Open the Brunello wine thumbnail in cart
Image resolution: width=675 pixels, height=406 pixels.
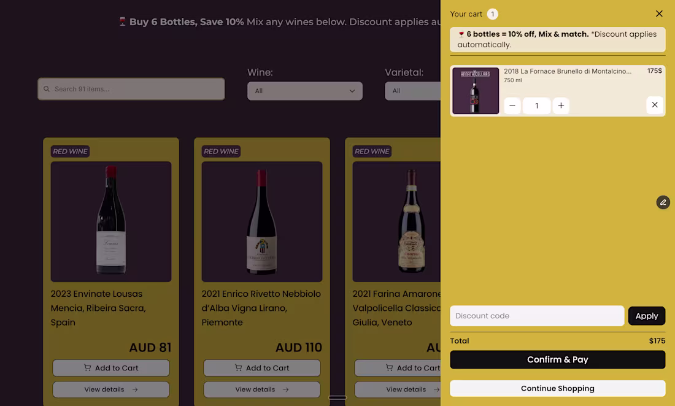pyautogui.click(x=476, y=91)
